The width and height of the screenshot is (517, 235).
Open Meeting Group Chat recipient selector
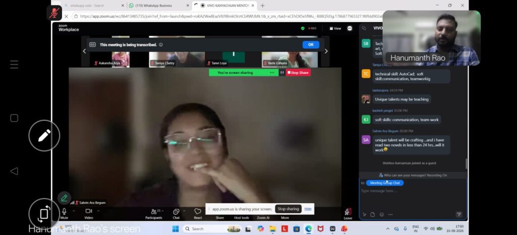tap(385, 183)
